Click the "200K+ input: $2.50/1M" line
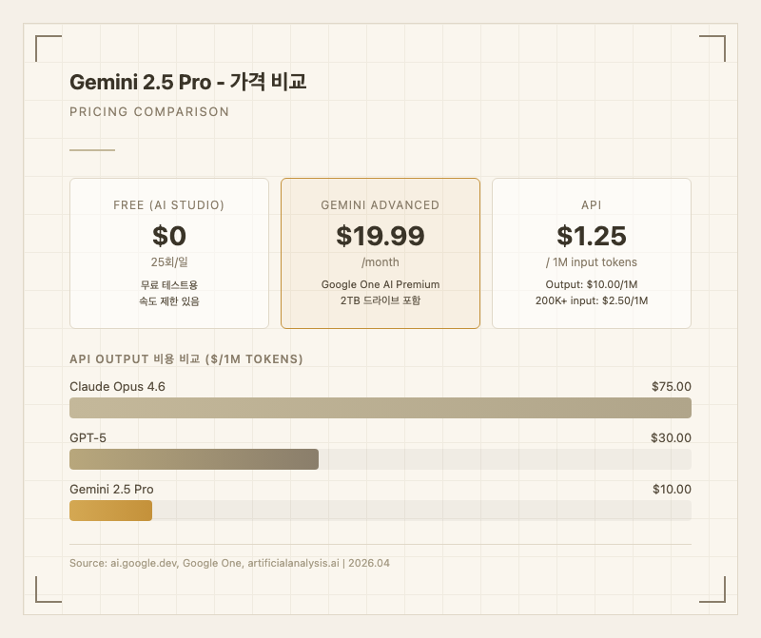761x638 pixels. coord(592,300)
